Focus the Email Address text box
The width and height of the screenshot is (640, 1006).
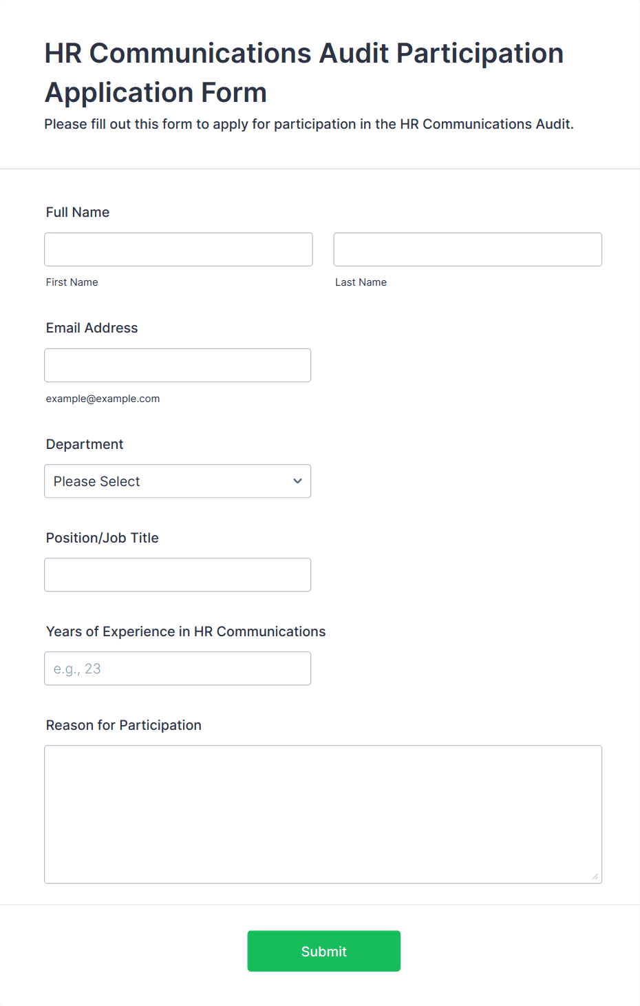[x=178, y=365]
